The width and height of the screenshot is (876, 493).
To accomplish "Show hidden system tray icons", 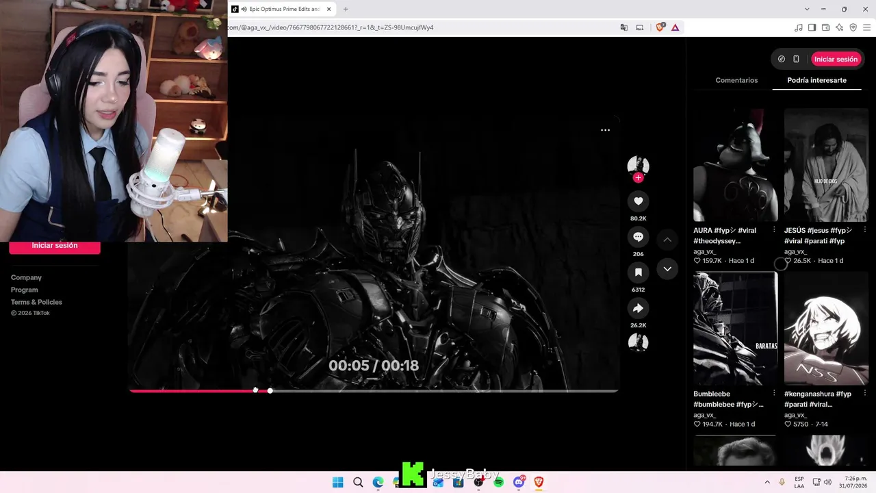I will pyautogui.click(x=767, y=482).
